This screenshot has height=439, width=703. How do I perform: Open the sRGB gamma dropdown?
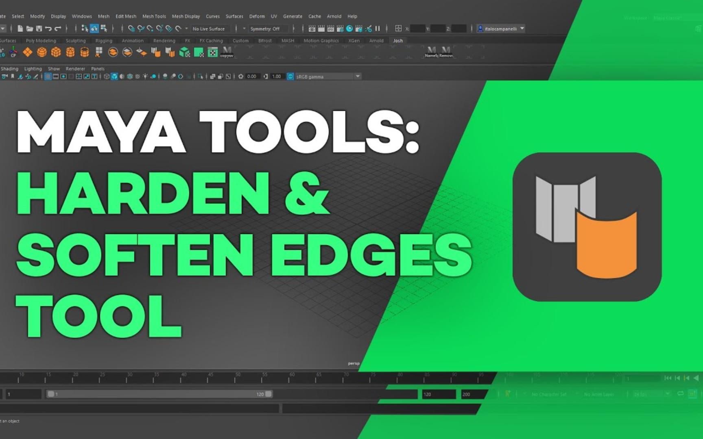tap(328, 76)
